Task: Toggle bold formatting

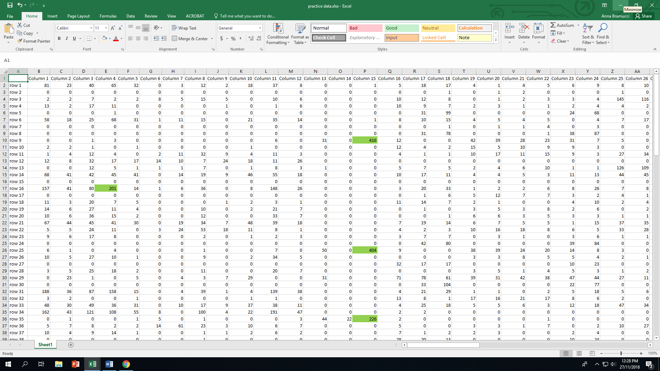Action: point(59,38)
